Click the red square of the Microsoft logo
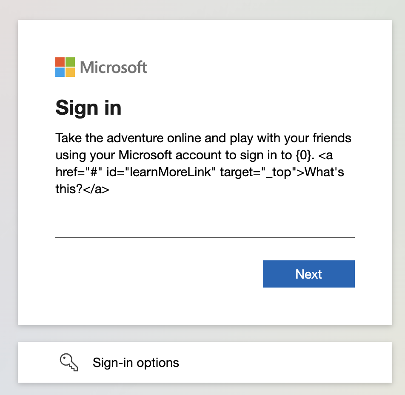Image resolution: width=405 pixels, height=395 pixels. pos(60,62)
